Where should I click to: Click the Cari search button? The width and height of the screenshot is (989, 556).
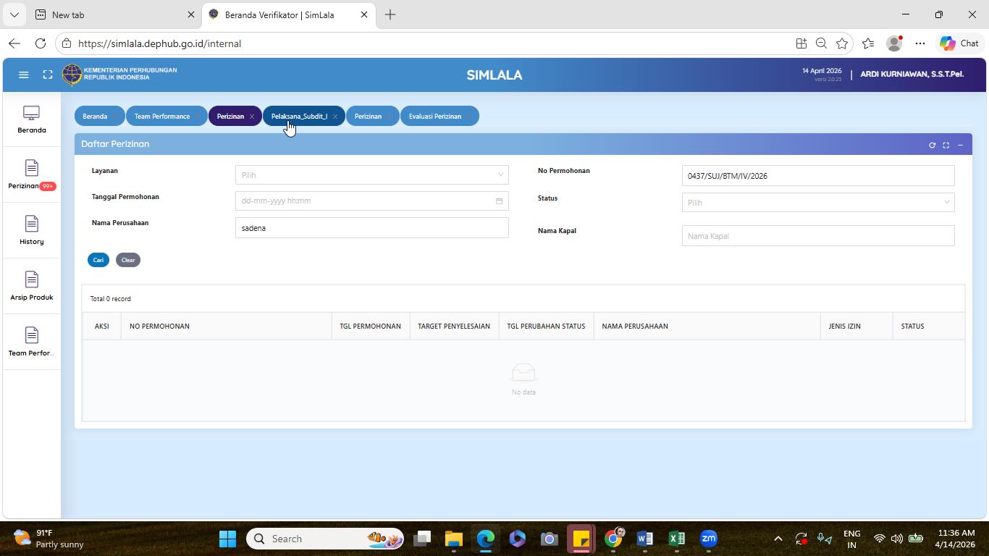click(98, 260)
